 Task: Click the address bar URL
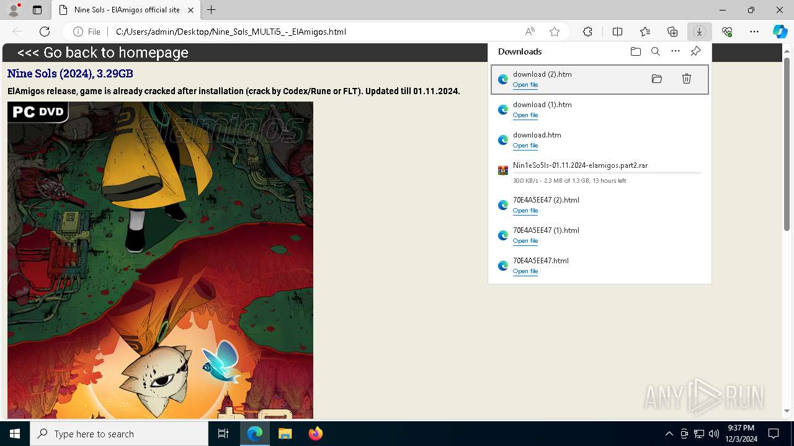(x=231, y=32)
